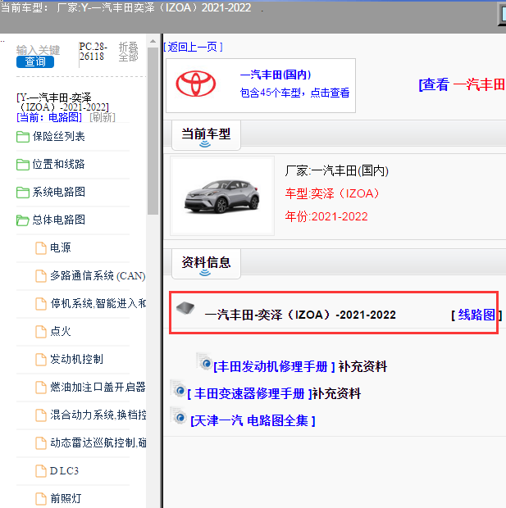Click the icon beside 丰田发动机修理手册
Screen dimensions: 506x508
[x=205, y=362]
